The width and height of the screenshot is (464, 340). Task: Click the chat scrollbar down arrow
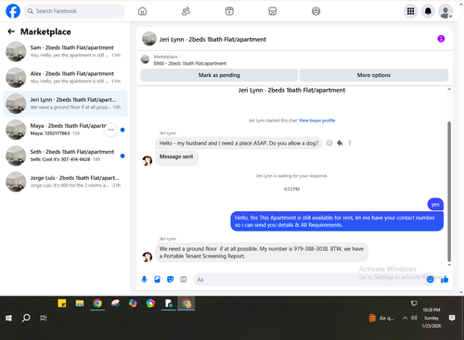coord(449,265)
